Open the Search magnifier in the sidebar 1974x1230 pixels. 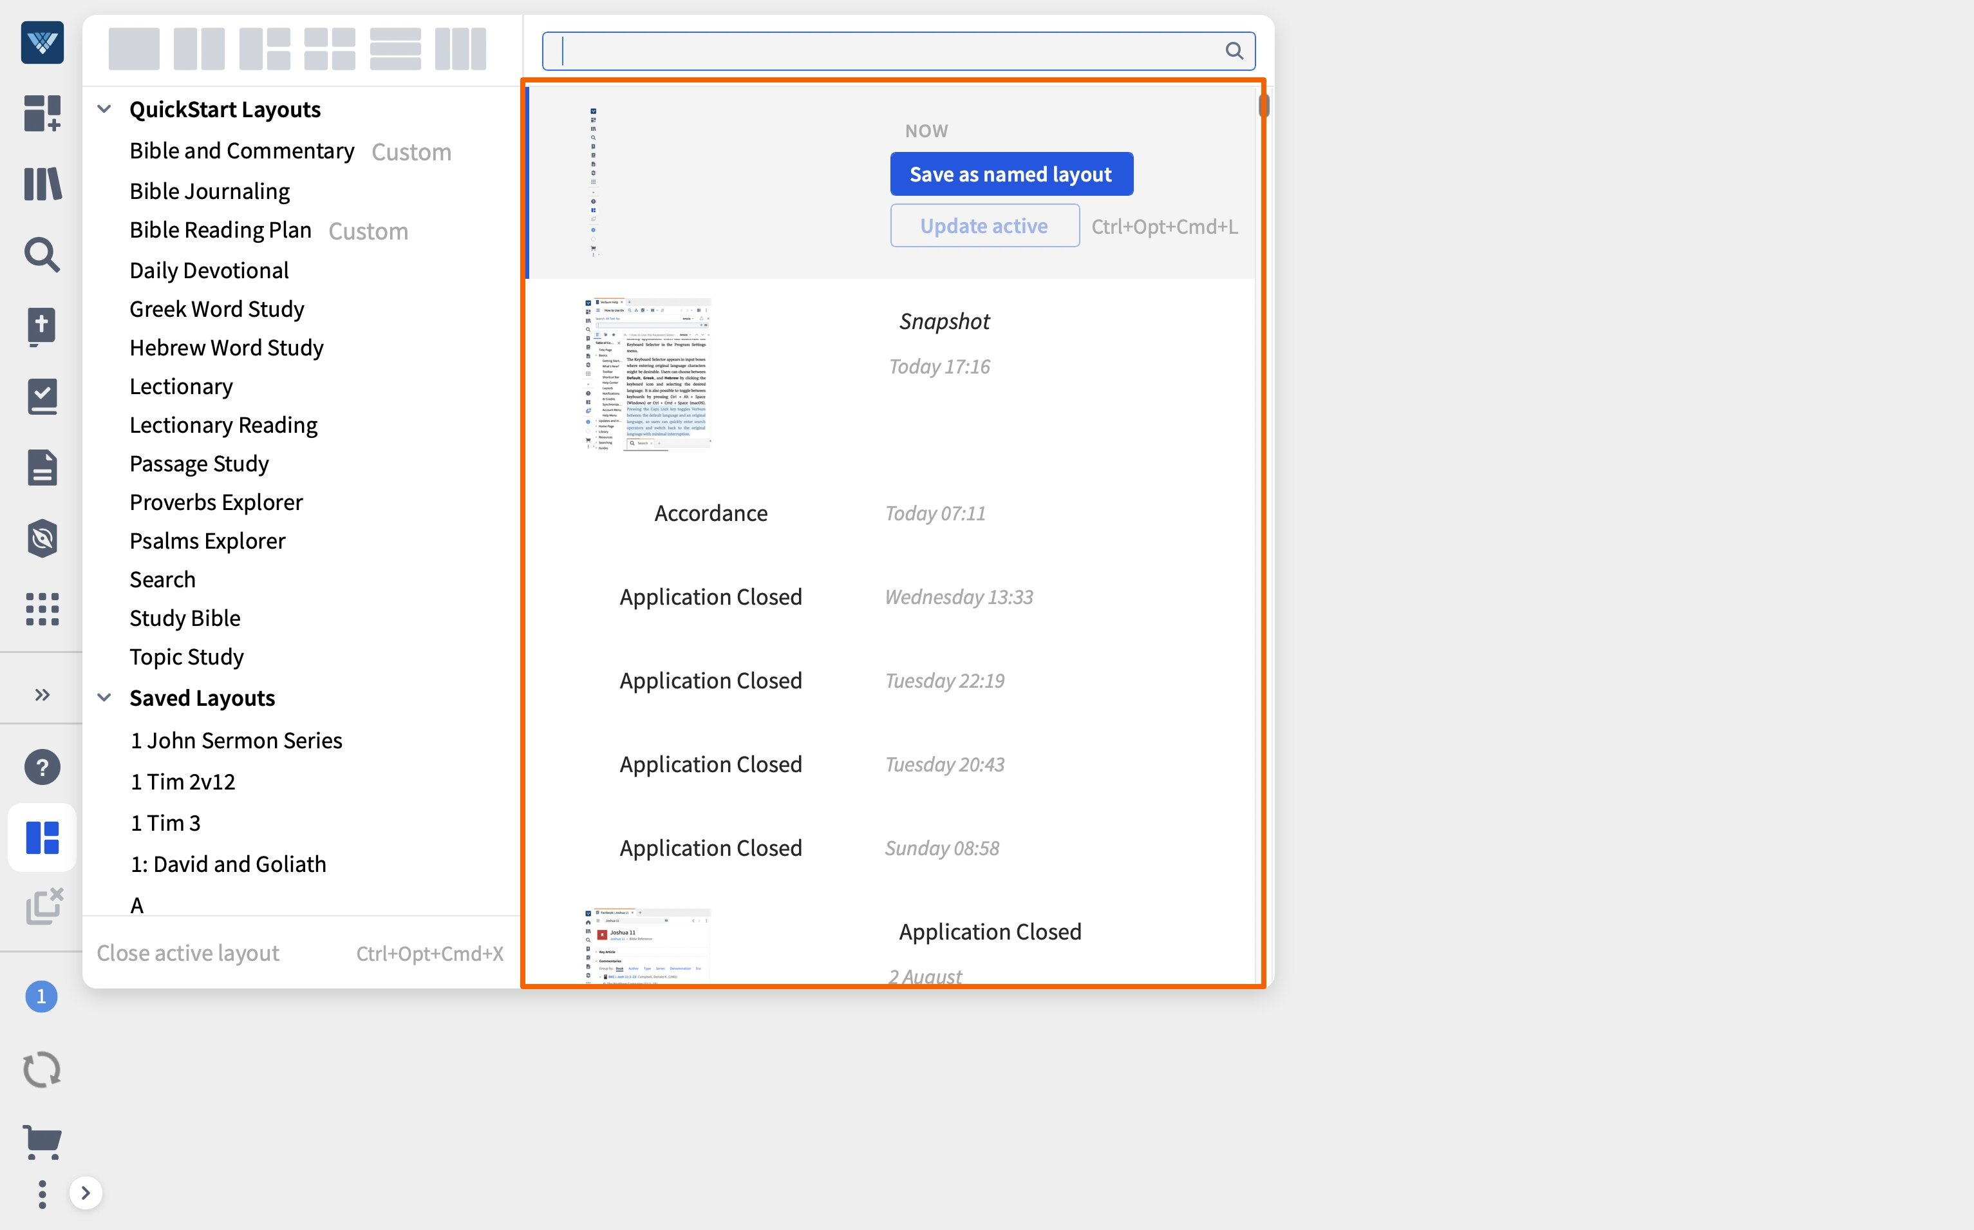[x=42, y=254]
